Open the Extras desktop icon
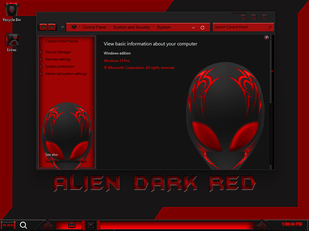 (12, 42)
